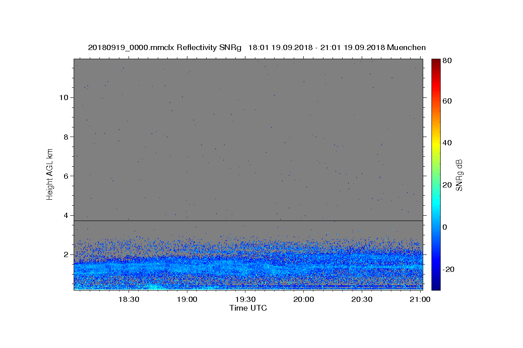Viewport: 523px width, 348px height.
Task: Click the dark blue bottom of the colorbar
Action: [x=436, y=286]
